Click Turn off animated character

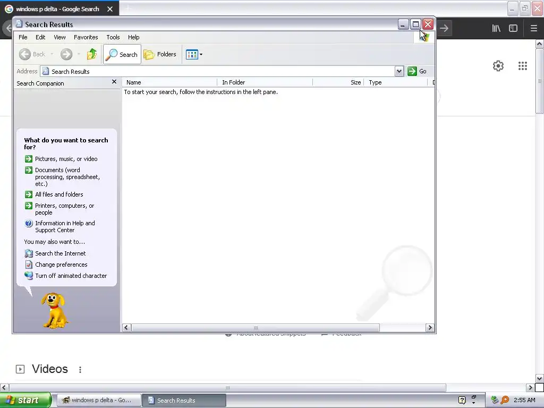(66, 276)
